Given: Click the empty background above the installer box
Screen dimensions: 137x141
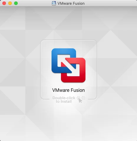Looking at the screenshot, I should tap(68, 23).
